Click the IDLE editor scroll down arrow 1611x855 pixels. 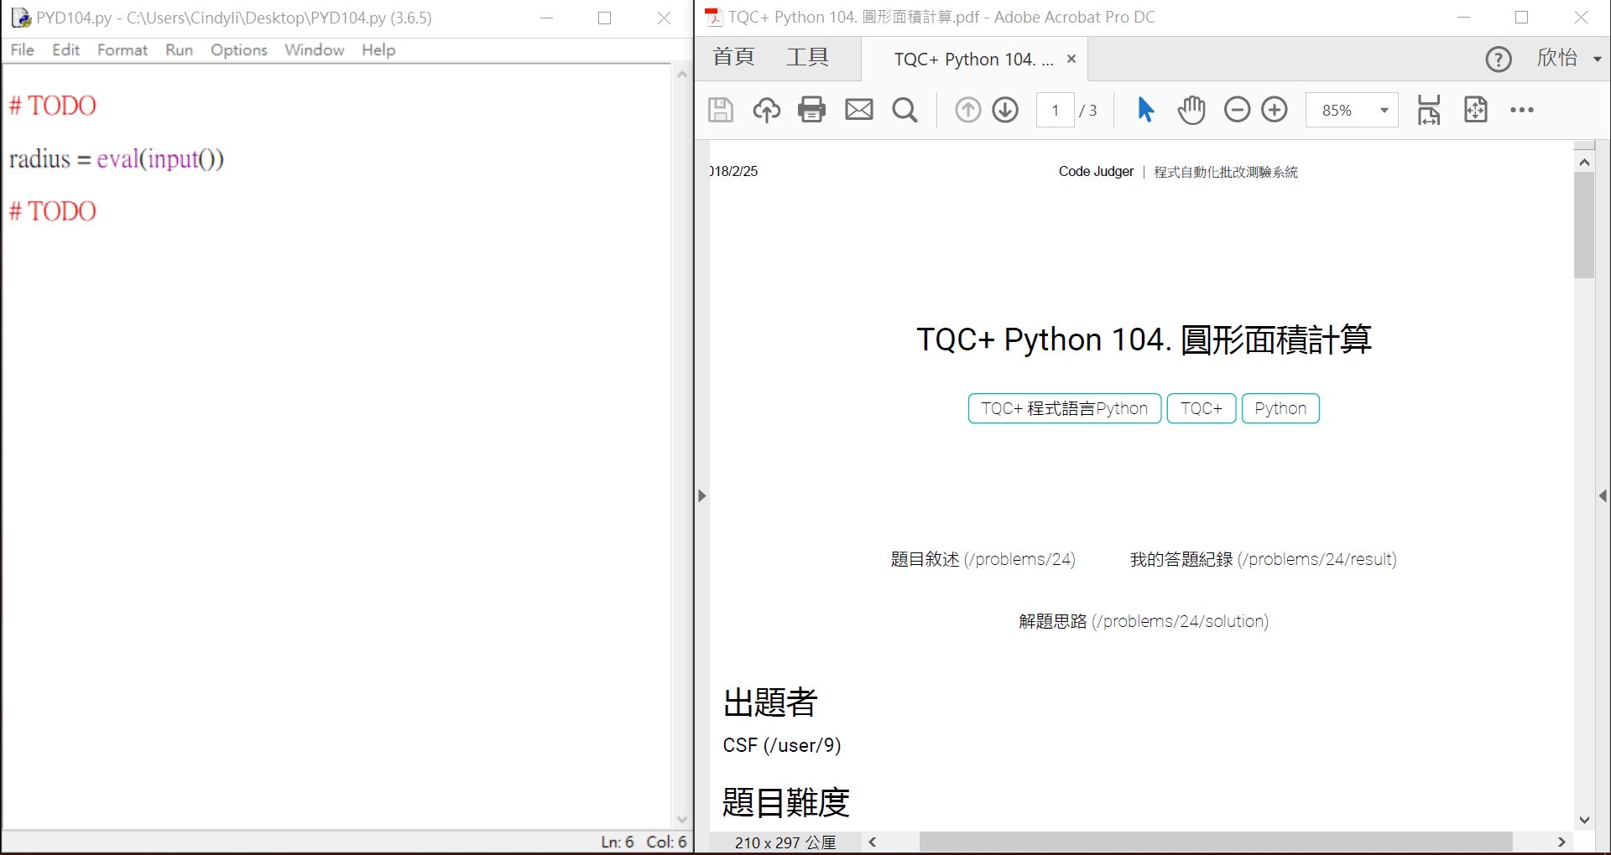click(x=682, y=820)
